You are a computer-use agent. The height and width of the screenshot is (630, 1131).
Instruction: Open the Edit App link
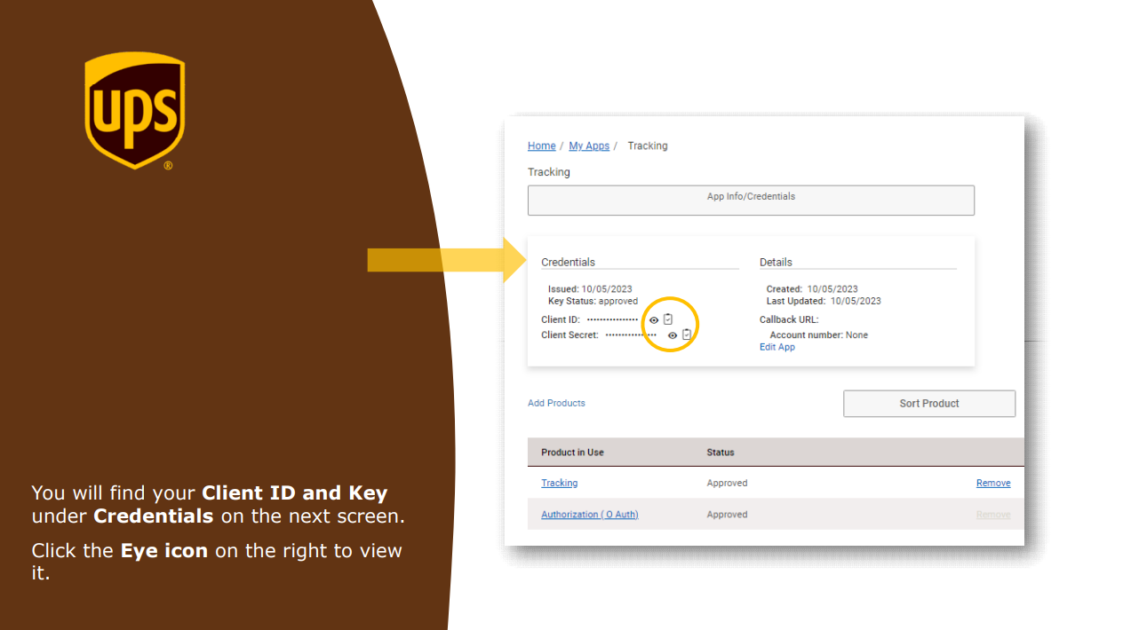[x=777, y=347]
